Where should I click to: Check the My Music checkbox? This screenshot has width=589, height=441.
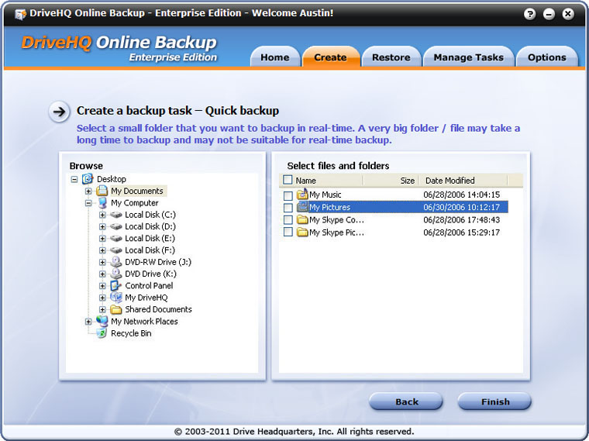click(288, 195)
